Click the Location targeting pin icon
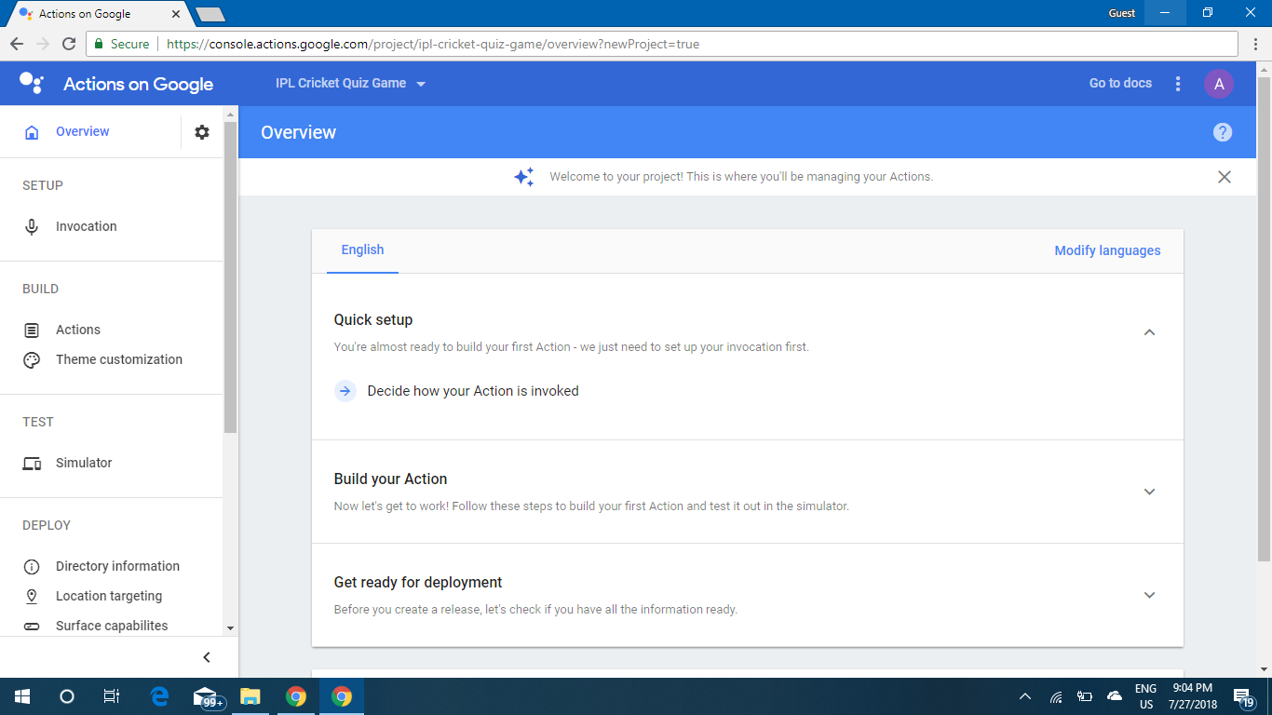The image size is (1272, 715). click(32, 596)
